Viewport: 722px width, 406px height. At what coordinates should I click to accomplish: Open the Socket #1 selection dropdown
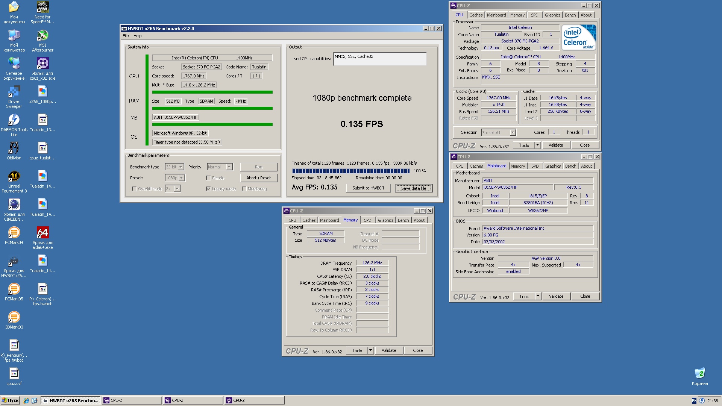click(x=512, y=132)
